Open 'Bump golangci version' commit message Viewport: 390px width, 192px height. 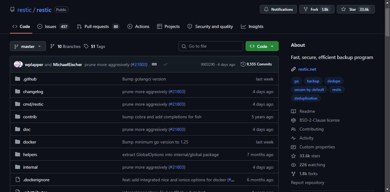144,79
